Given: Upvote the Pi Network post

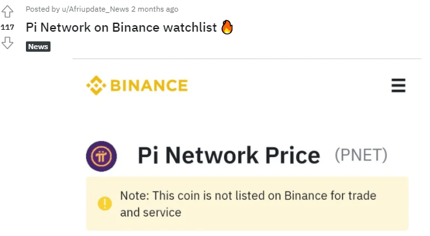Looking at the screenshot, I should pyautogui.click(x=7, y=12).
